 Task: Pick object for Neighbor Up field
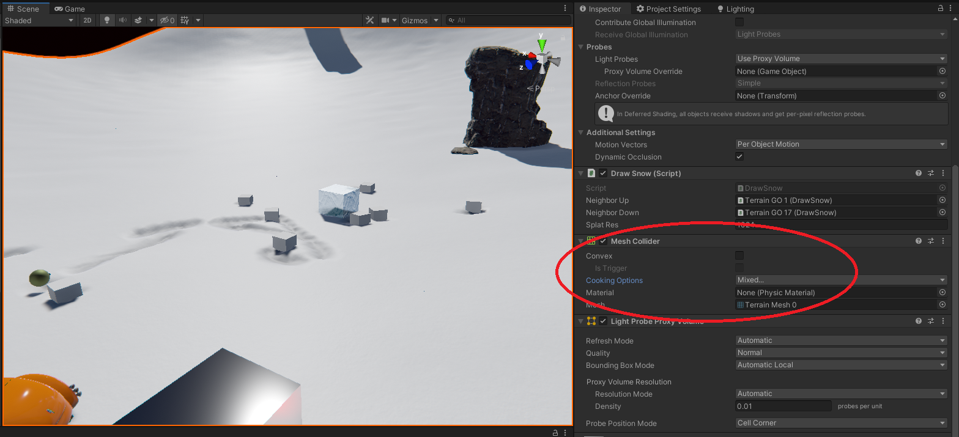coord(942,200)
